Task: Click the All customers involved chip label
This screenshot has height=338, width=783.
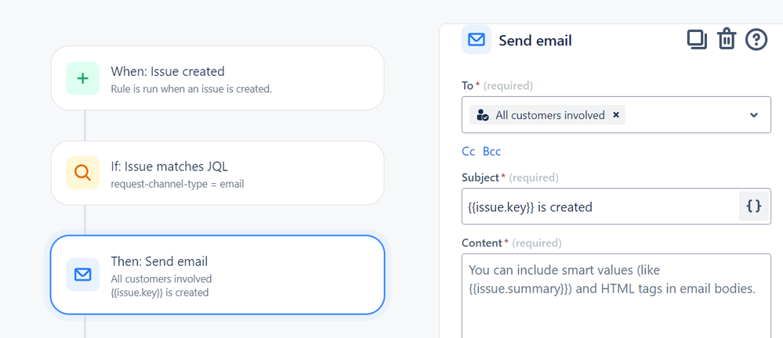Action: [x=549, y=115]
